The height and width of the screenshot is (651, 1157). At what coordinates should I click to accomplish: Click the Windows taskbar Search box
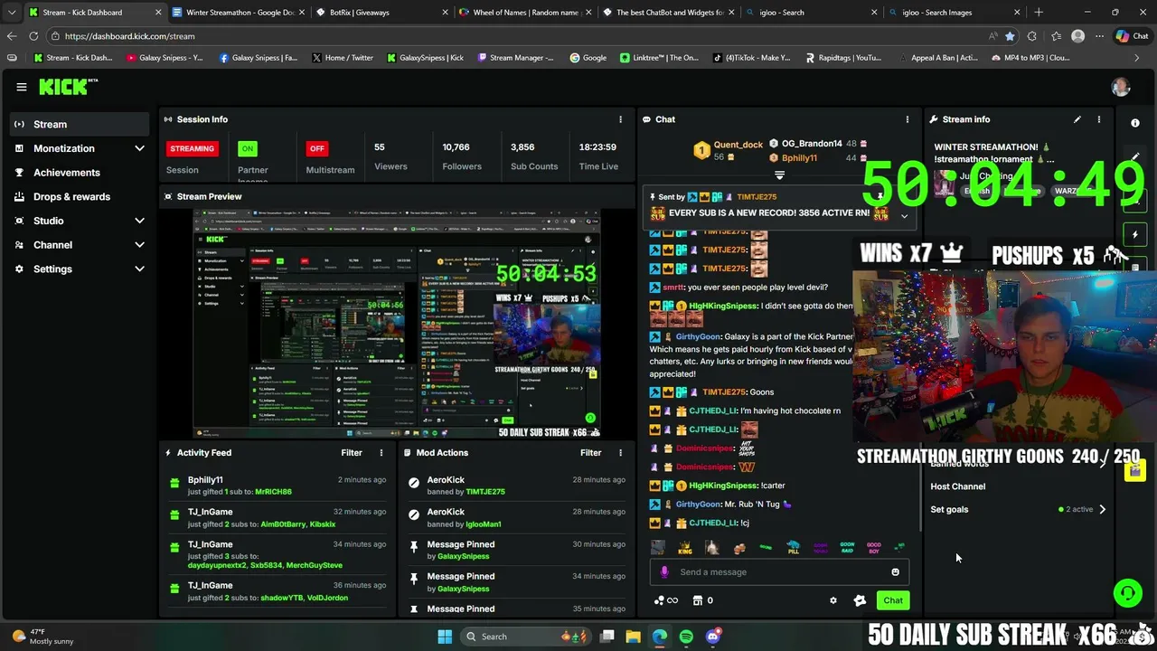click(526, 637)
